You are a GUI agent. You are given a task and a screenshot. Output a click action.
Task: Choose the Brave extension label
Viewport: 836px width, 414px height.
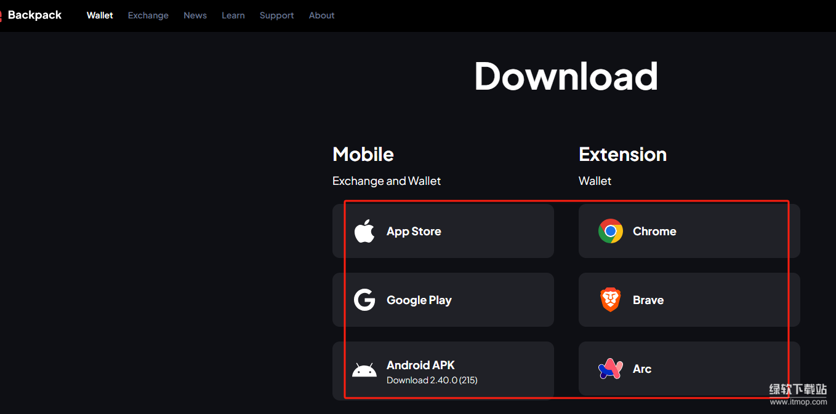point(648,300)
